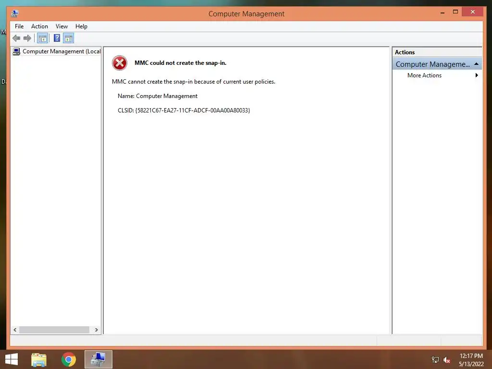Select Computer Management (Local) tree node
Image resolution: width=492 pixels, height=369 pixels.
point(61,51)
